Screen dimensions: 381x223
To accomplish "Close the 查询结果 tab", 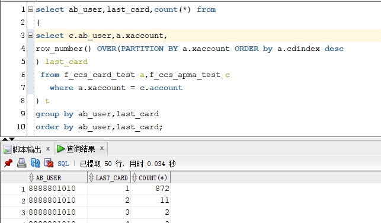I will tap(102, 148).
